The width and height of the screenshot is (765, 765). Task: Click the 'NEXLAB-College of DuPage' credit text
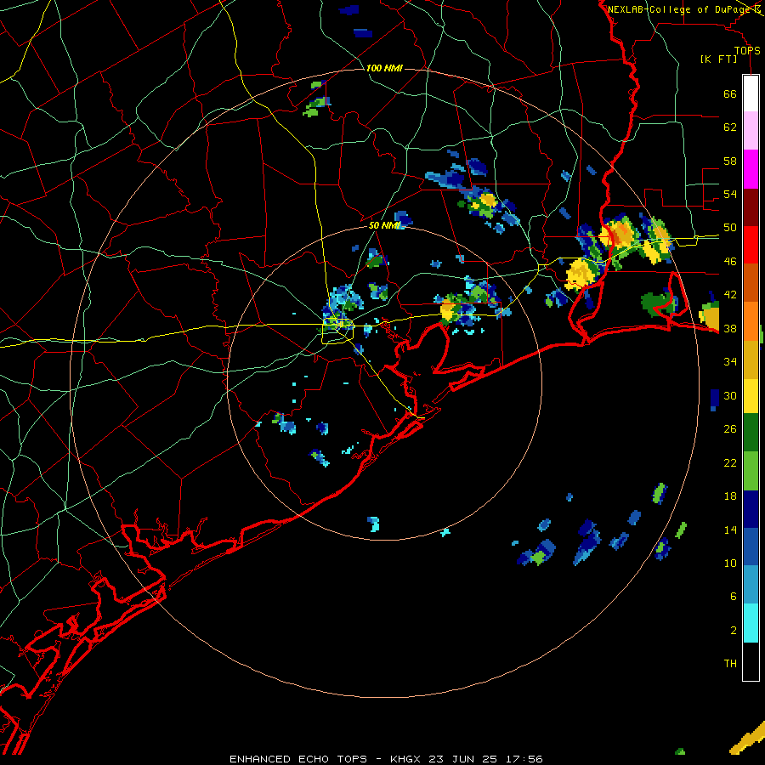pyautogui.click(x=680, y=9)
